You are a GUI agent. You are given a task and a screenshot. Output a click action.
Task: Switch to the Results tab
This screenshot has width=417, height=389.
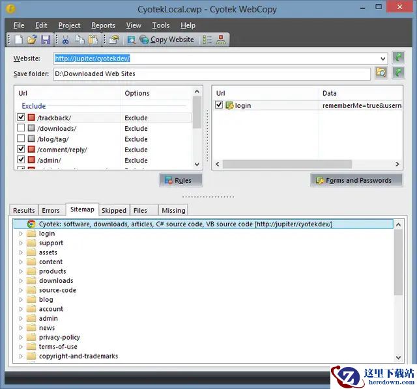24,210
